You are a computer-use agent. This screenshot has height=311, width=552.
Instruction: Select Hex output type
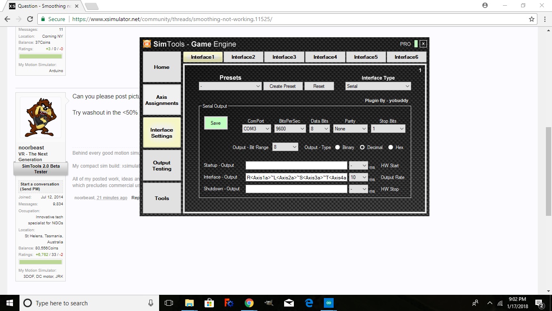(390, 147)
